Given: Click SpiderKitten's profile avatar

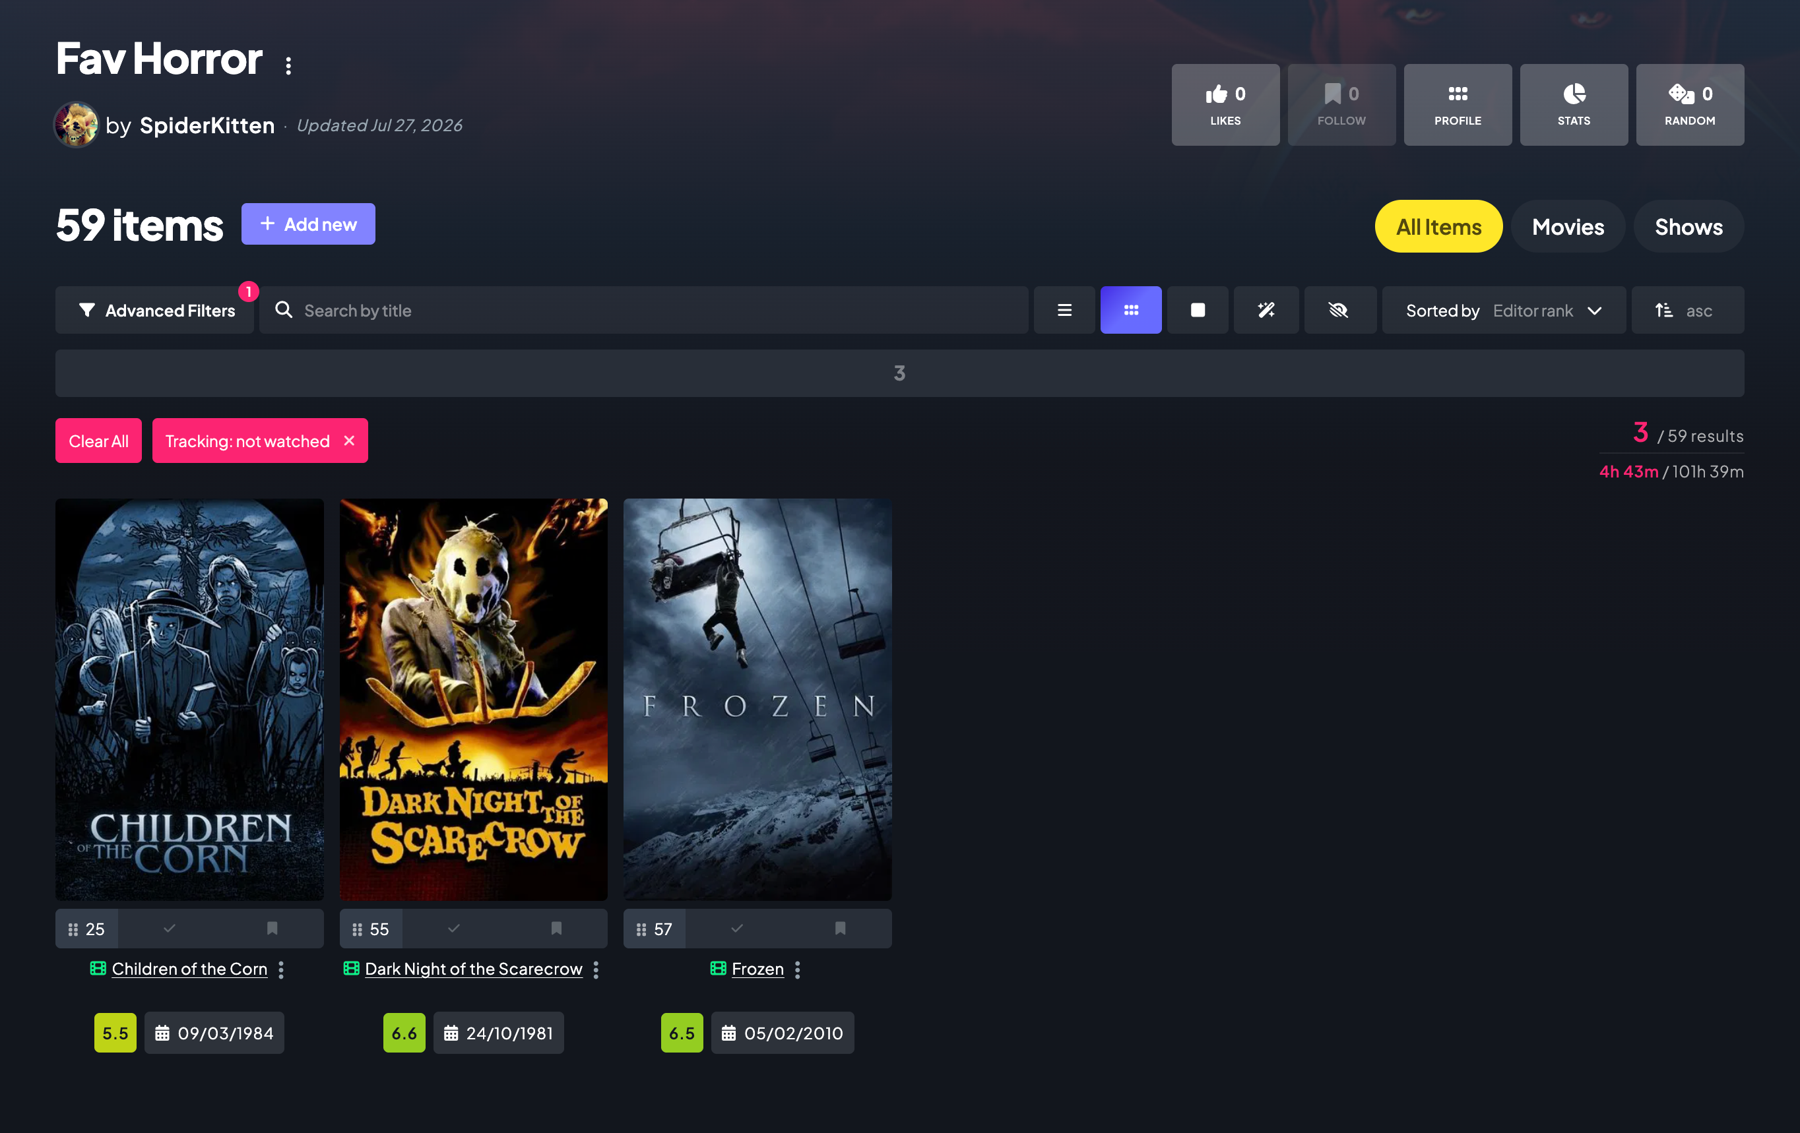Looking at the screenshot, I should [77, 124].
